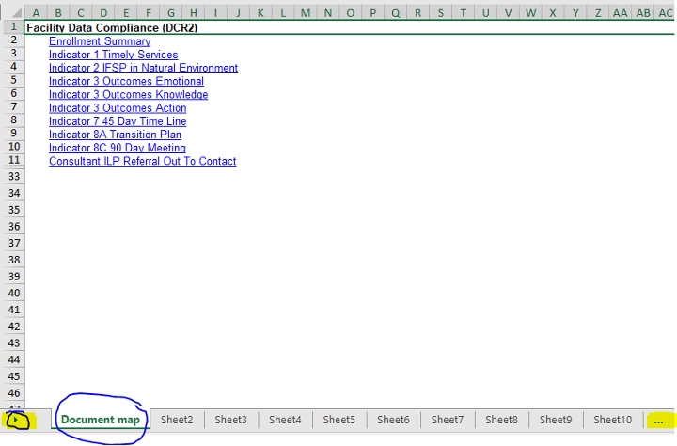The height and width of the screenshot is (446, 677).
Task: Click Consultant ILP Referral Out To Contact
Action: point(142,161)
